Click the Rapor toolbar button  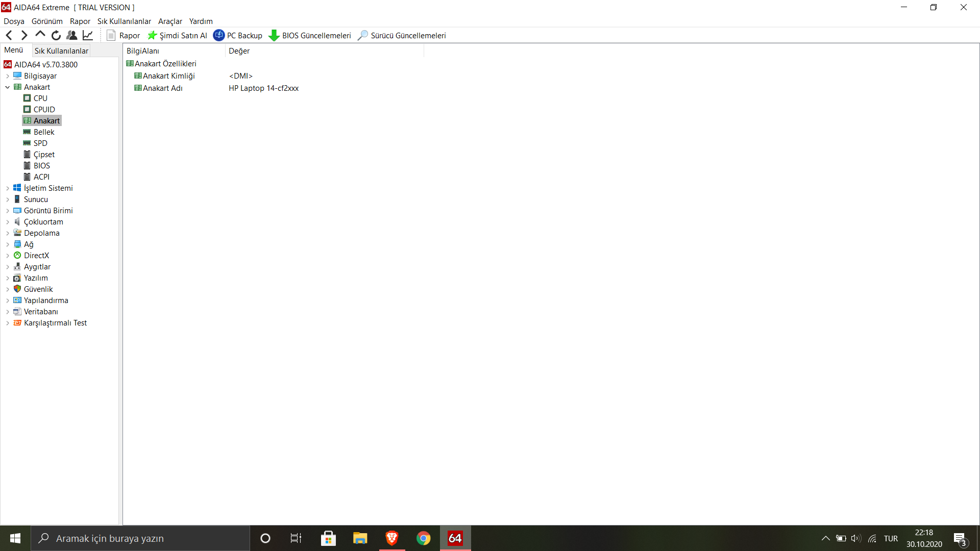(123, 35)
